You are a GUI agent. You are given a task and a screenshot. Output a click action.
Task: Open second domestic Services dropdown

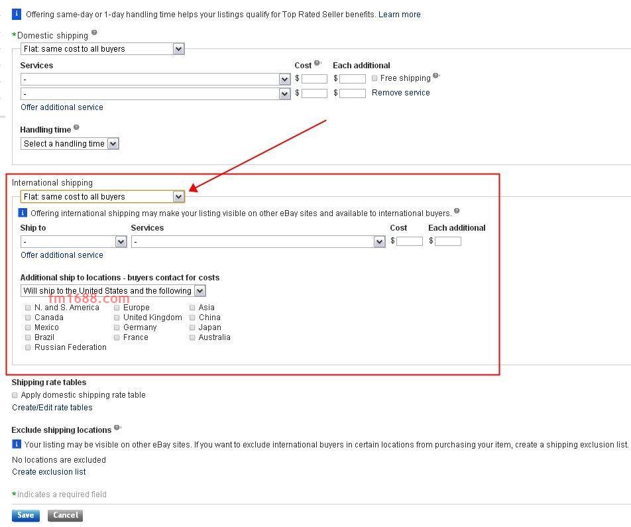(x=155, y=94)
